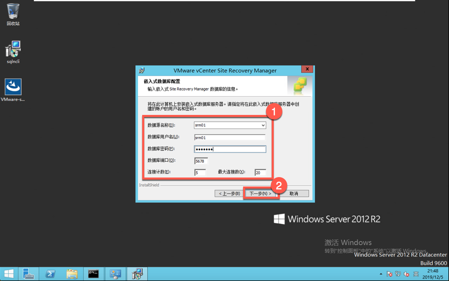Cancel installation with 取消 button

294,193
